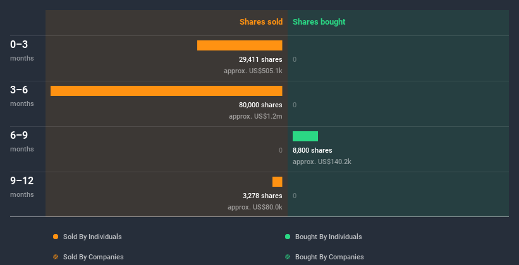This screenshot has width=519, height=265.
Task: Click the Shares sold column header
Action: coord(261,22)
